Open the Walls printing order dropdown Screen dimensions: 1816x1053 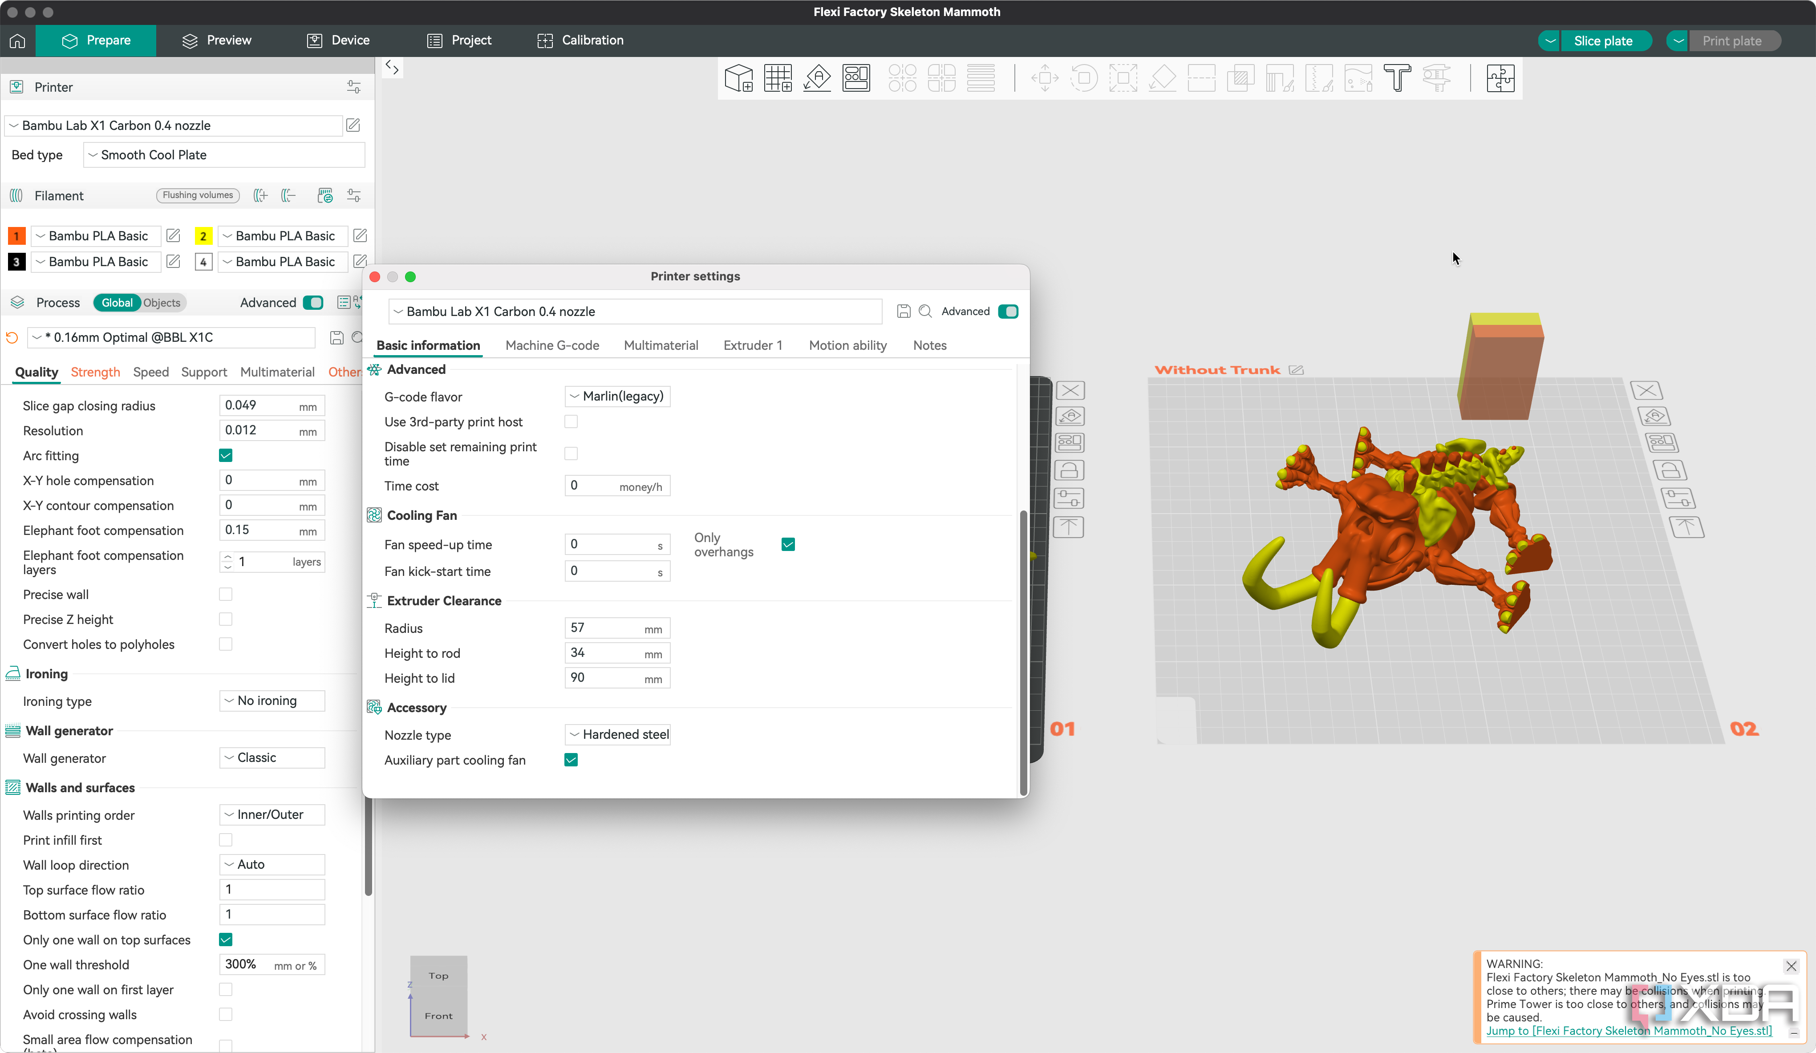[272, 814]
